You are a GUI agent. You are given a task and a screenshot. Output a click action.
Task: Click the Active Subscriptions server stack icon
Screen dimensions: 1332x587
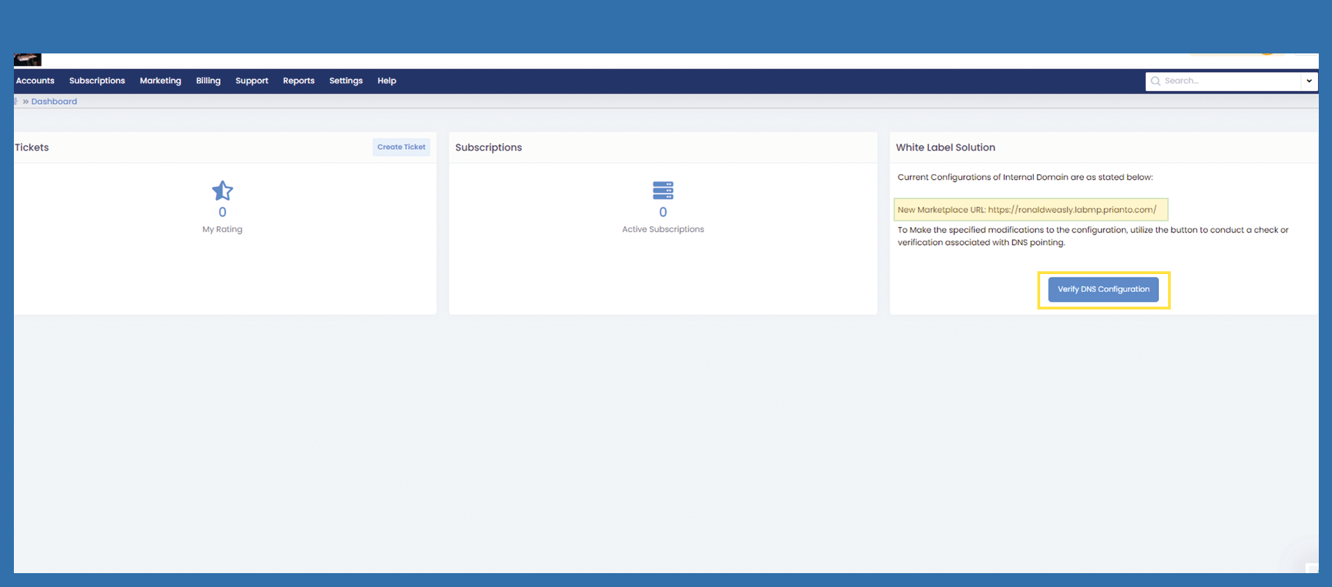[663, 190]
